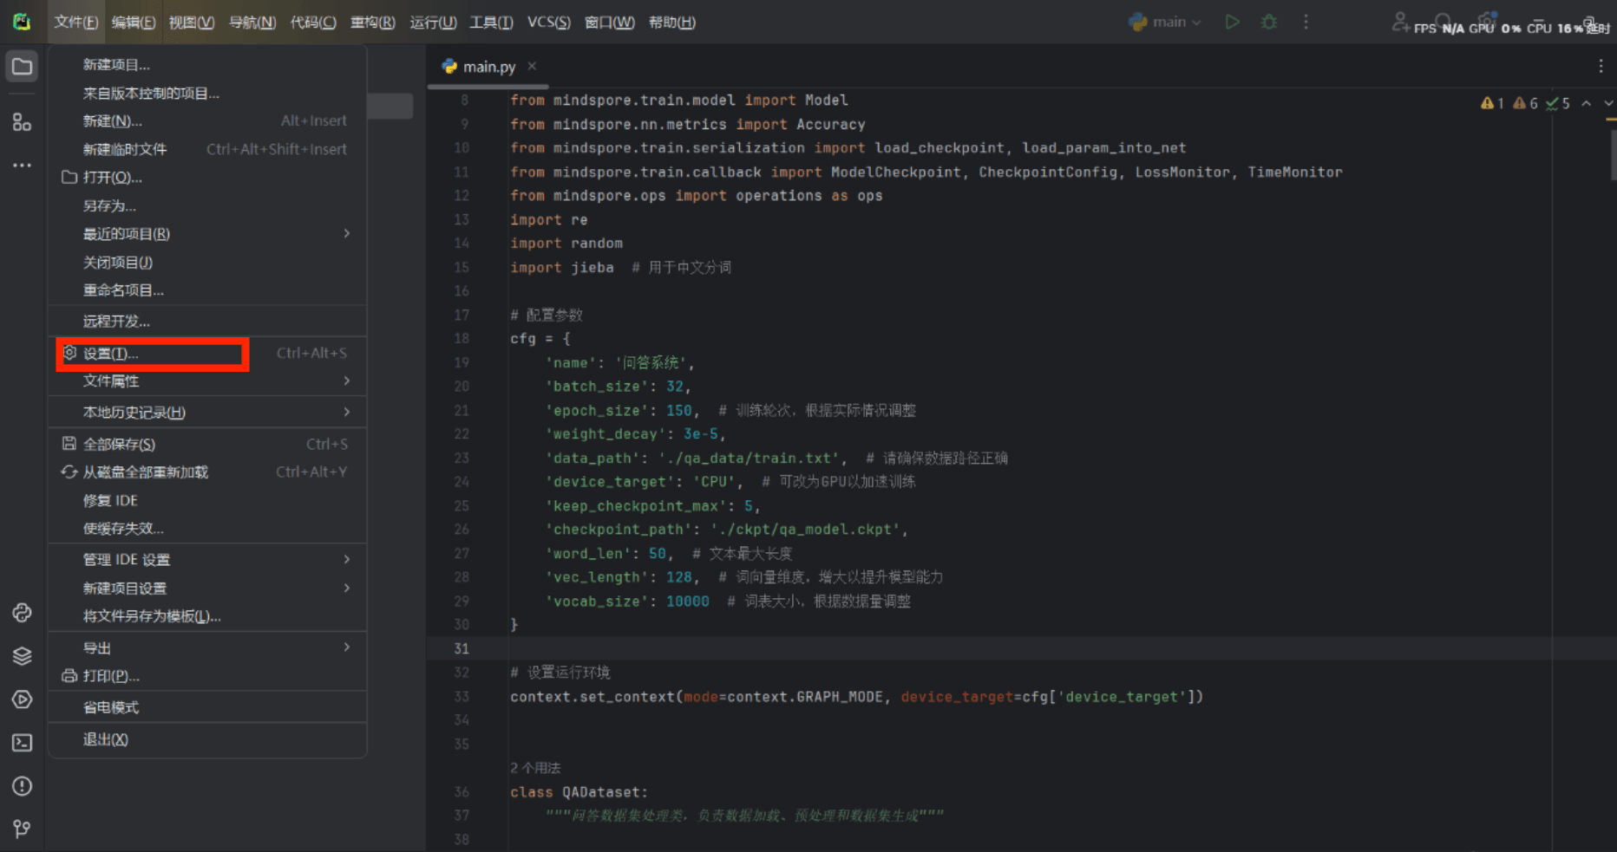This screenshot has height=852, width=1617.
Task: Choose 全部保存 to save all files
Action: [119, 443]
